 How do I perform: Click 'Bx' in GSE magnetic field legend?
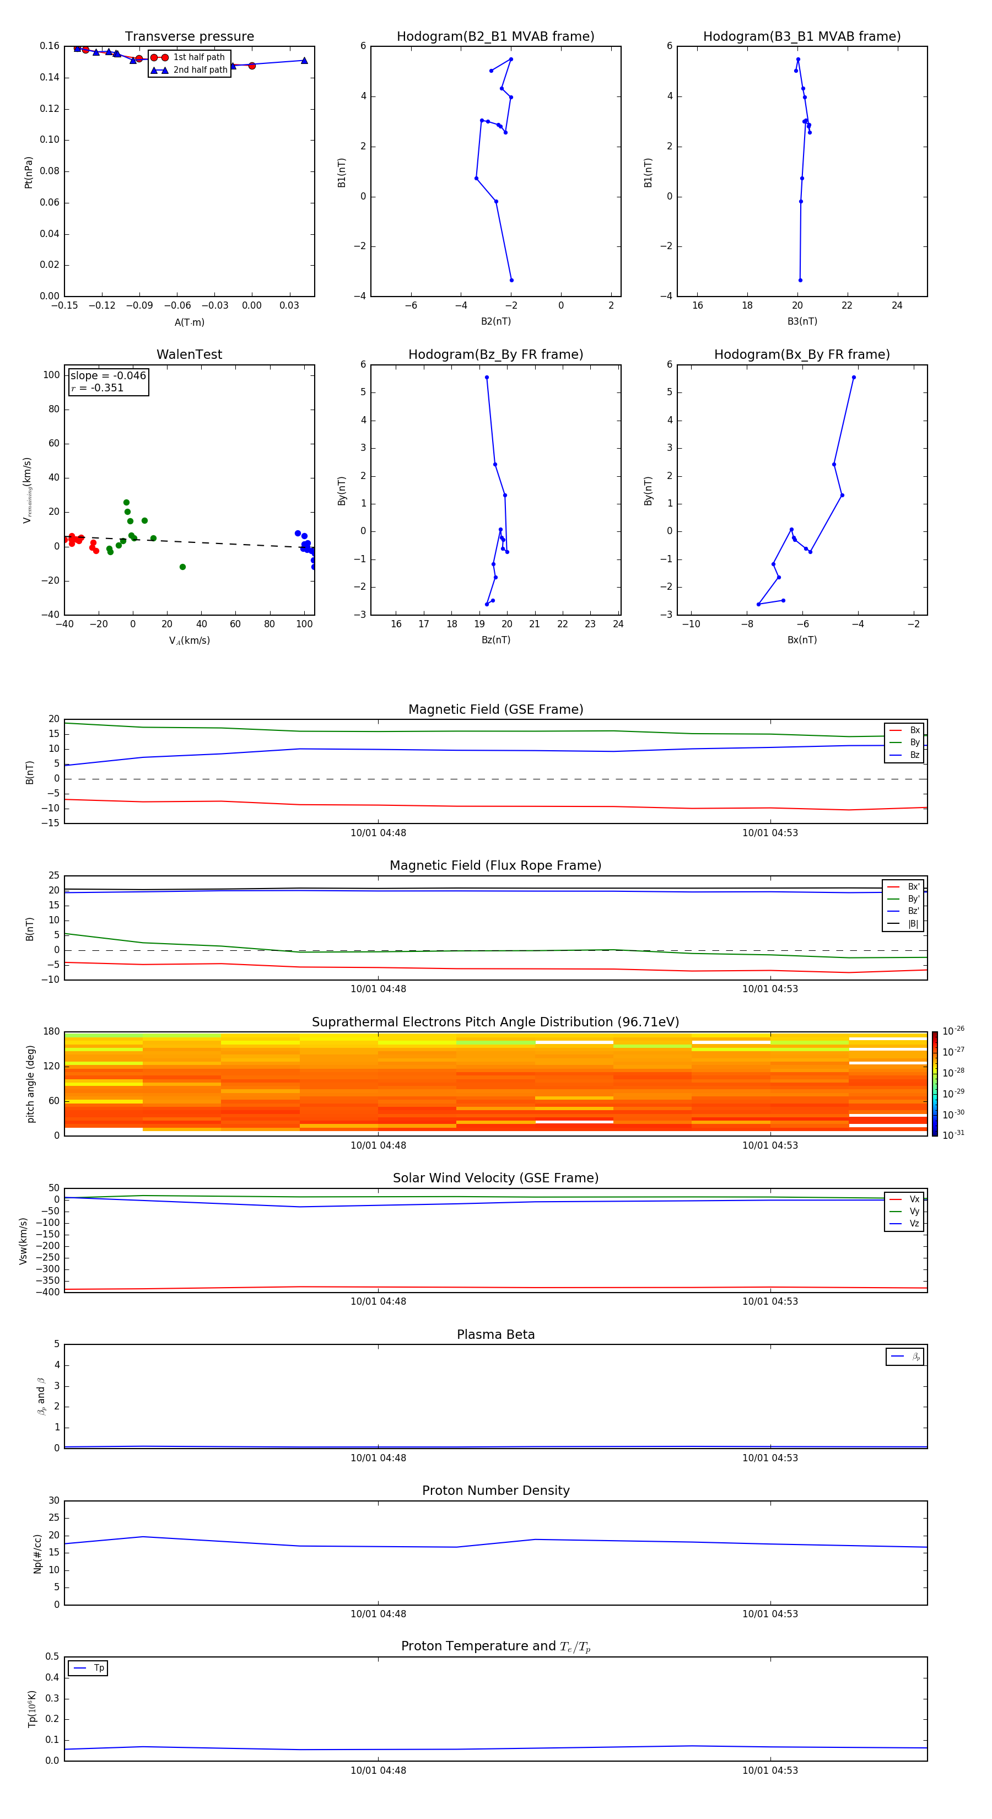pyautogui.click(x=904, y=731)
